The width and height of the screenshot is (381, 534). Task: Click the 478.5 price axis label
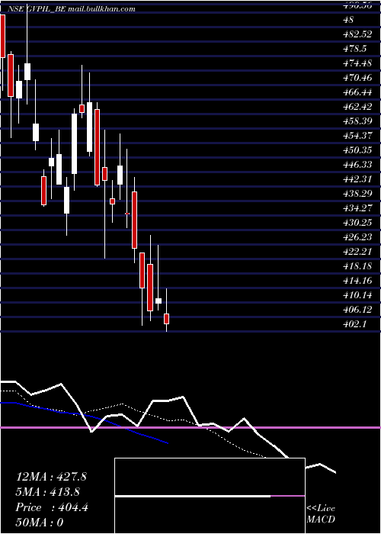point(355,49)
